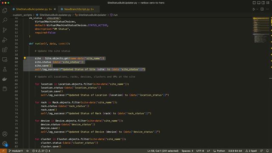Click the eye icon in status bar

27,151
